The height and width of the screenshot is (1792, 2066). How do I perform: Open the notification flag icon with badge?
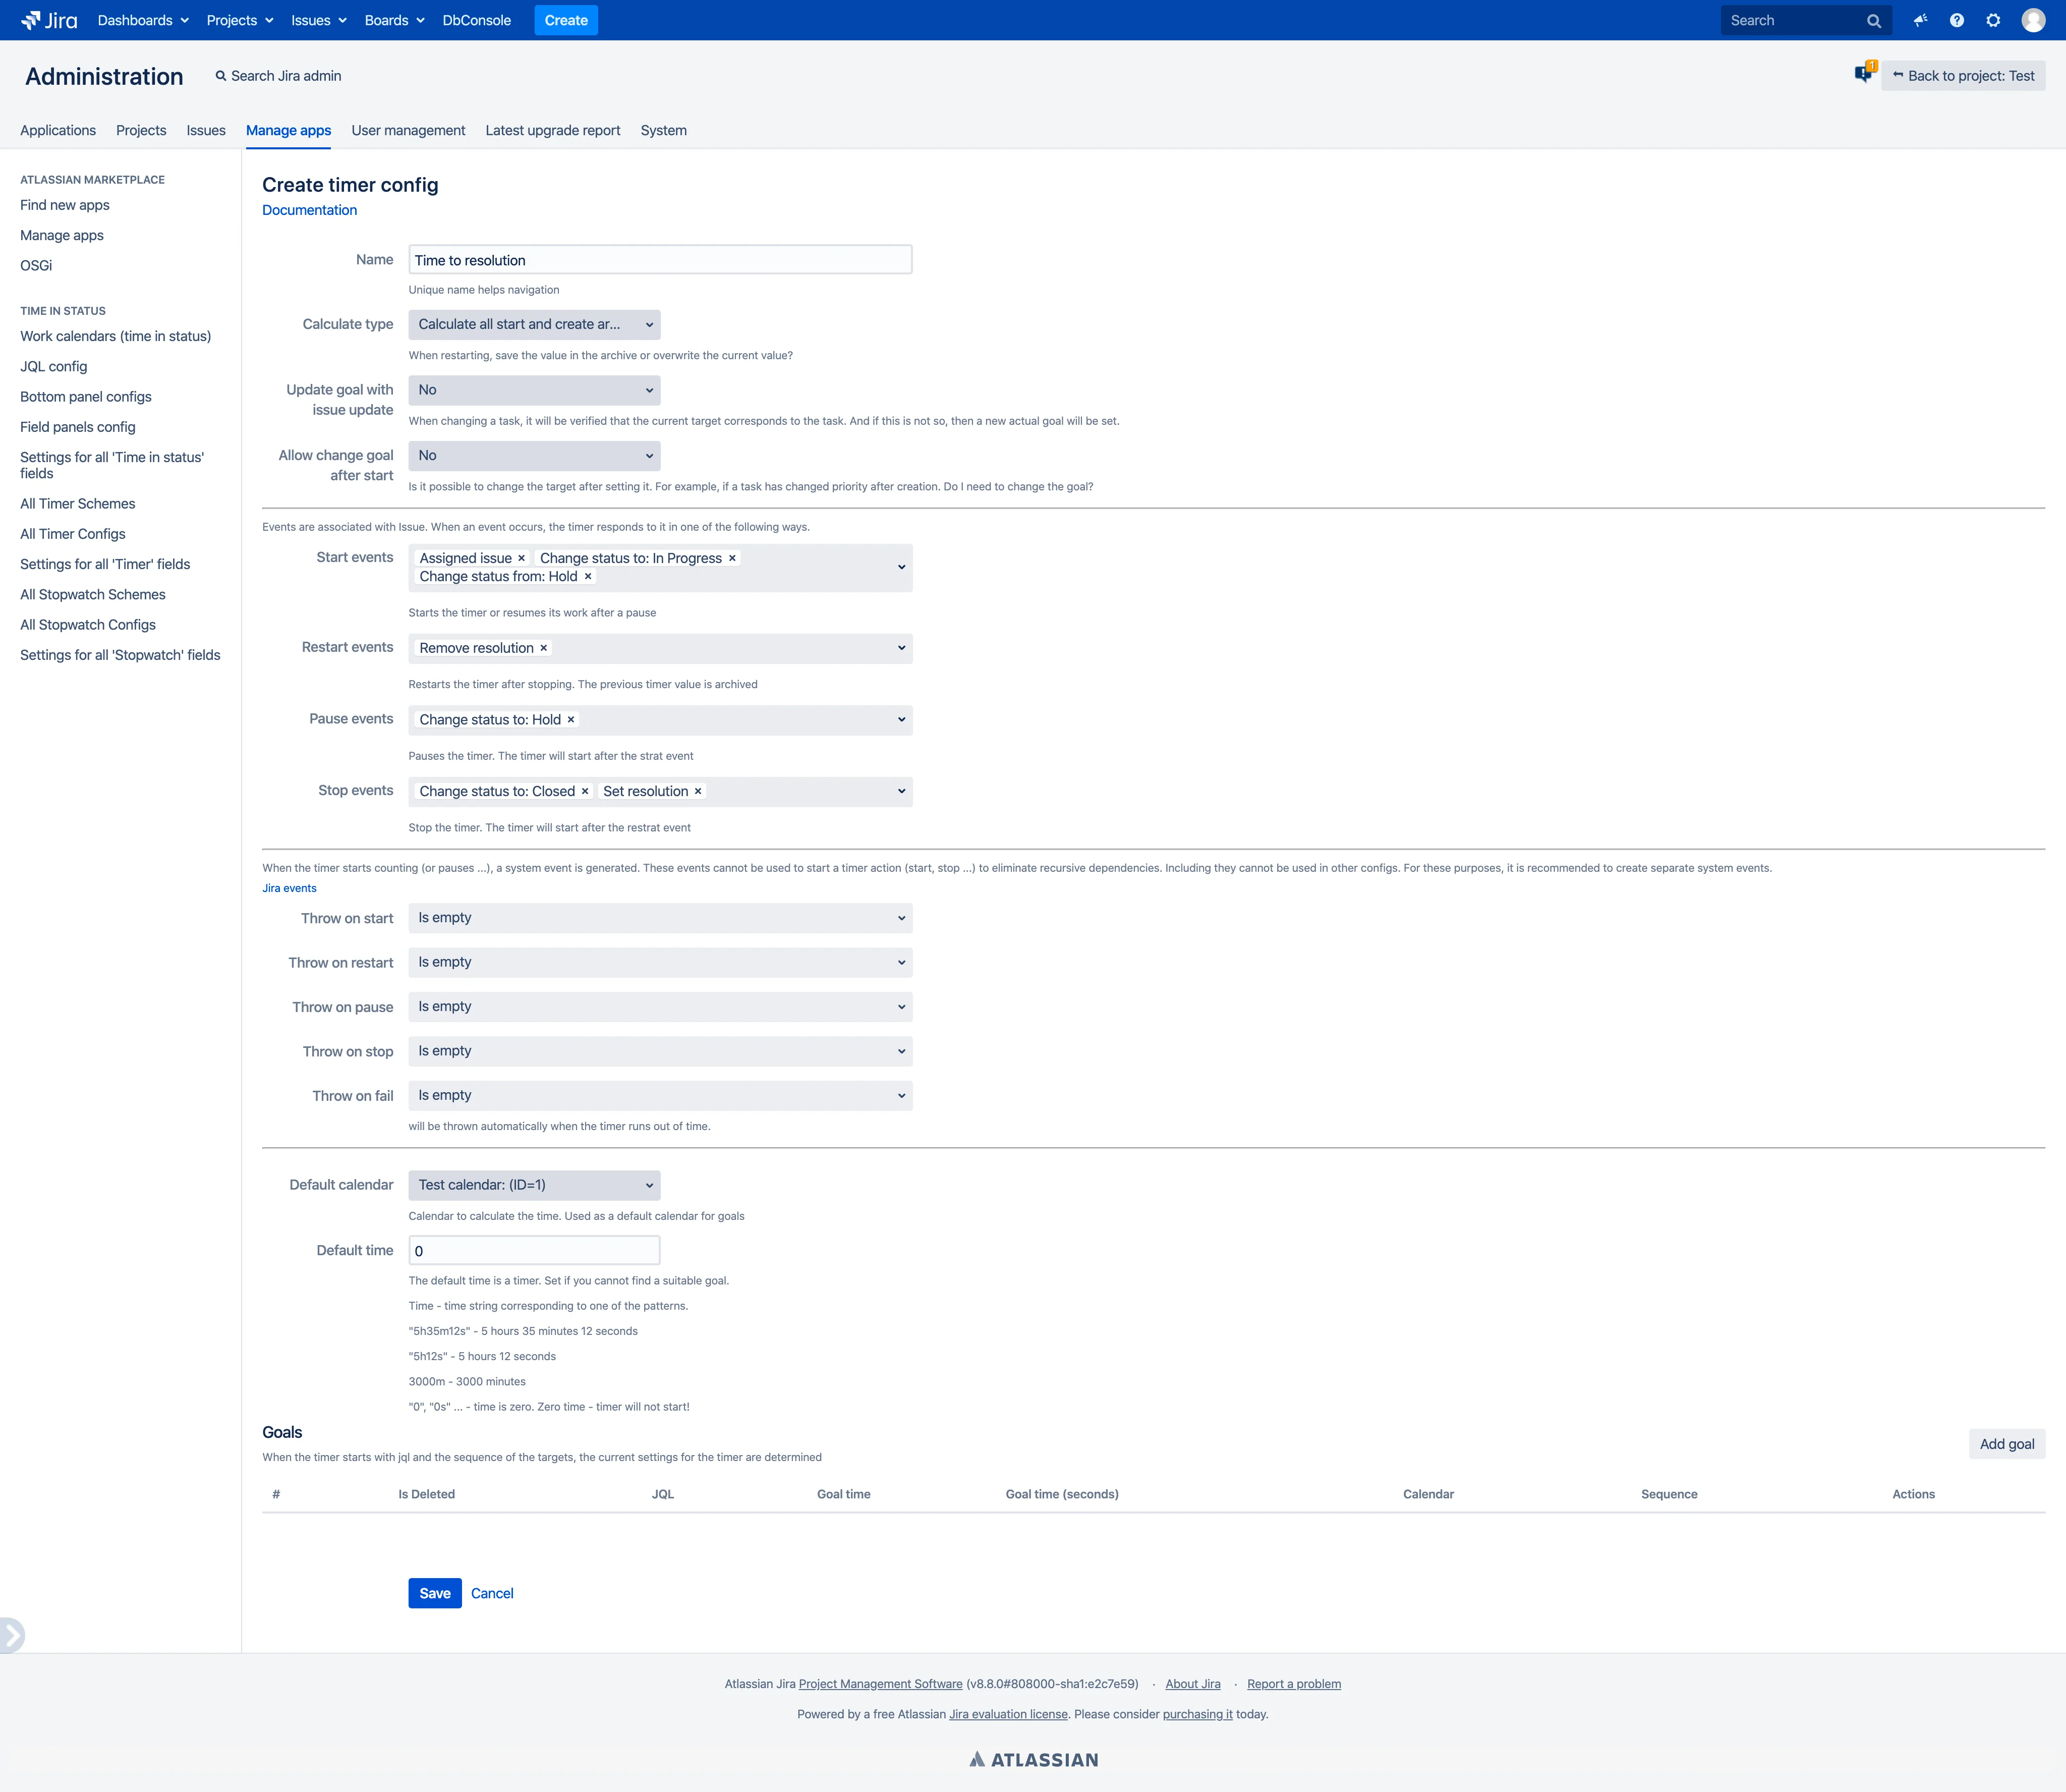[1864, 73]
